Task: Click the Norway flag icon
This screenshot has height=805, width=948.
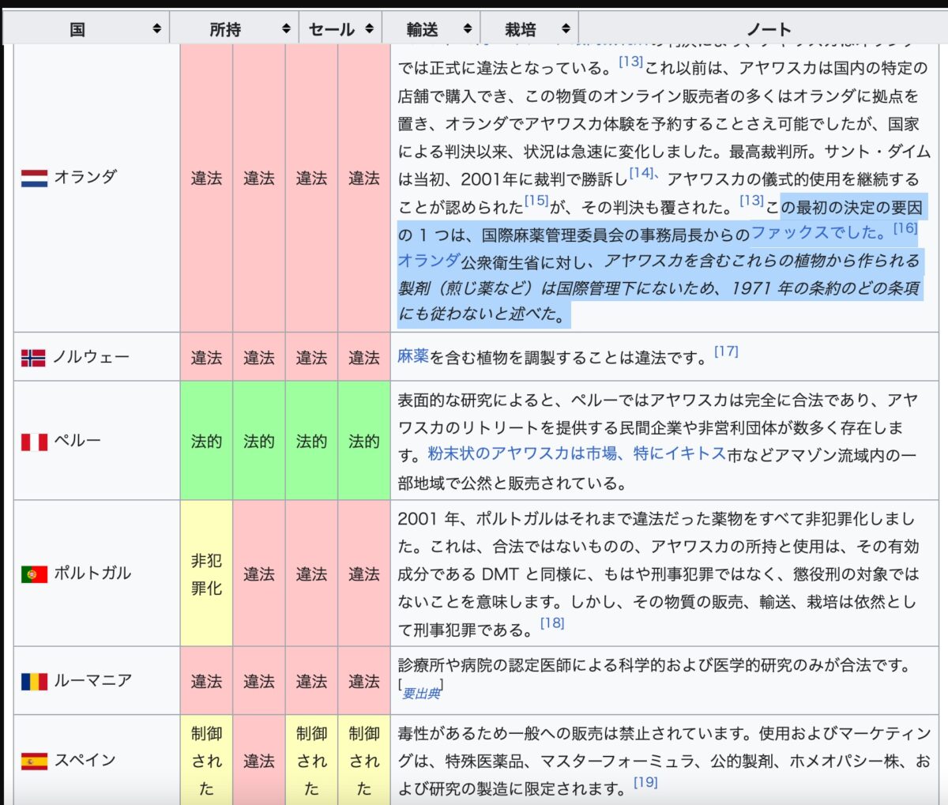Action: pos(33,358)
